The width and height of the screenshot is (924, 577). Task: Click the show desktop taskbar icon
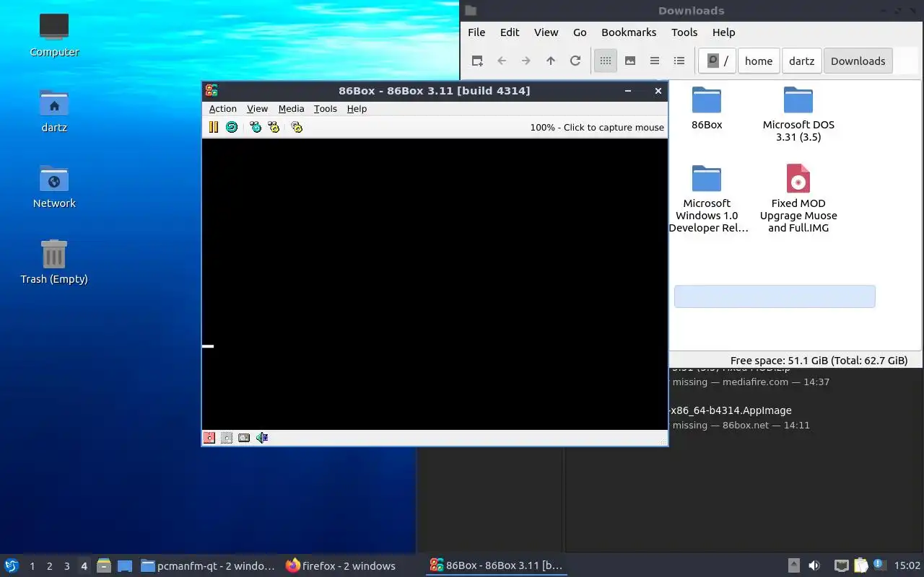click(x=125, y=566)
